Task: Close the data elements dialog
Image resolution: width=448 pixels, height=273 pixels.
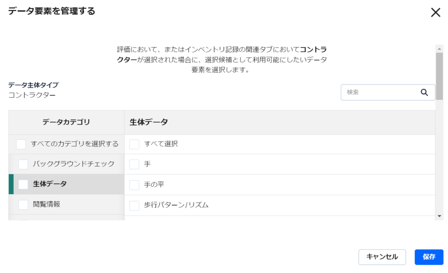Action: click(x=435, y=13)
